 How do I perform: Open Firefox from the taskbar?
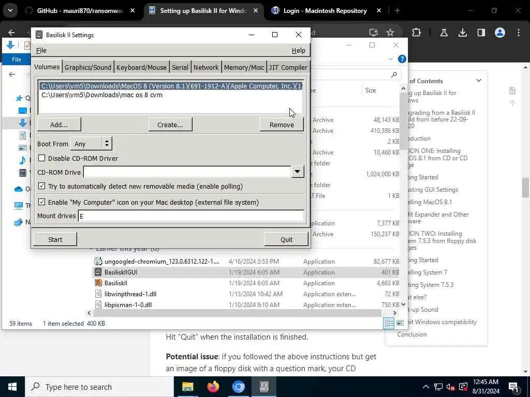pyautogui.click(x=213, y=387)
